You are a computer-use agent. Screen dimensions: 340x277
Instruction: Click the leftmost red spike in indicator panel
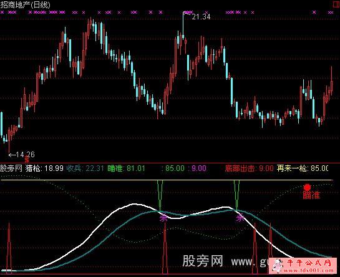click(9, 247)
